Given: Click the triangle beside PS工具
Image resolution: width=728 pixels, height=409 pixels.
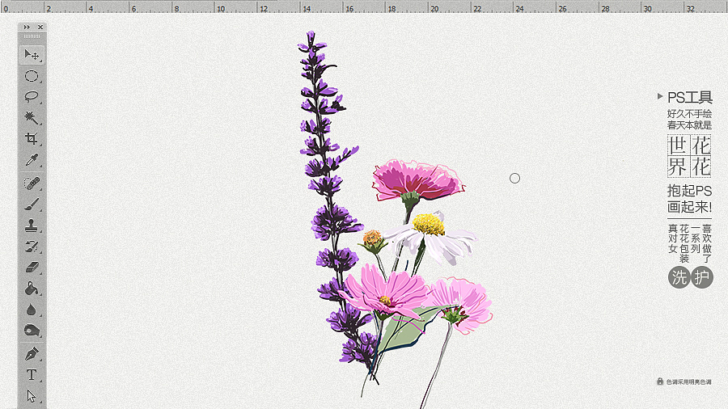Looking at the screenshot, I should [x=660, y=96].
